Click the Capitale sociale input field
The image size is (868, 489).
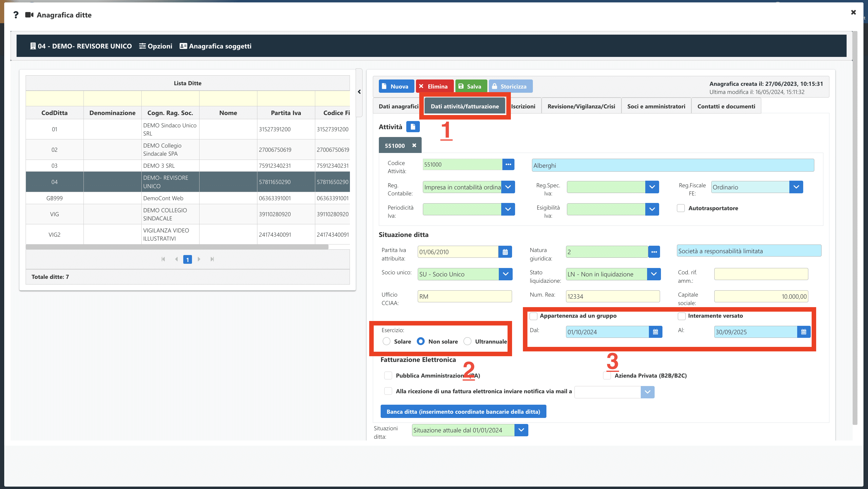click(761, 297)
